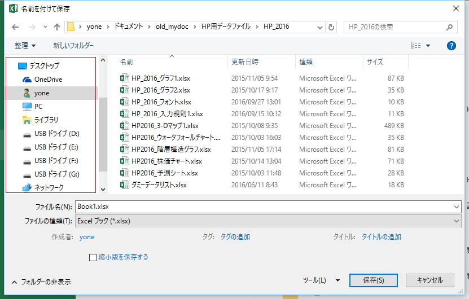Image resolution: width=469 pixels, height=299 pixels.
Task: Go up one folder level
Action: click(57, 27)
